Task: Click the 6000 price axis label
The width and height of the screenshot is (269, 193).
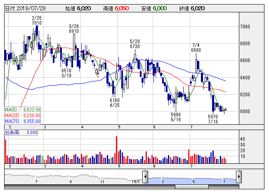Action: coord(245,112)
